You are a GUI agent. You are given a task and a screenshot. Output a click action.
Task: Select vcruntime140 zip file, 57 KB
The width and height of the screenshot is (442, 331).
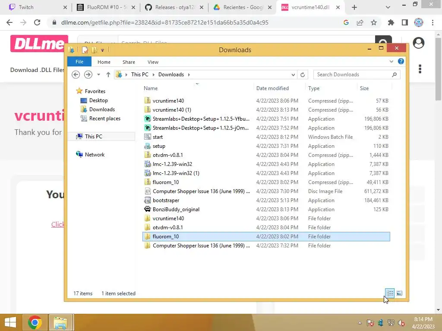(x=266, y=100)
